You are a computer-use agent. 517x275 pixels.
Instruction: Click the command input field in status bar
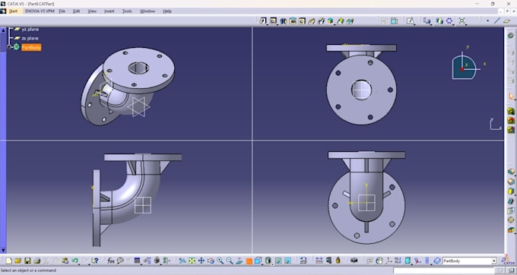coord(443,270)
